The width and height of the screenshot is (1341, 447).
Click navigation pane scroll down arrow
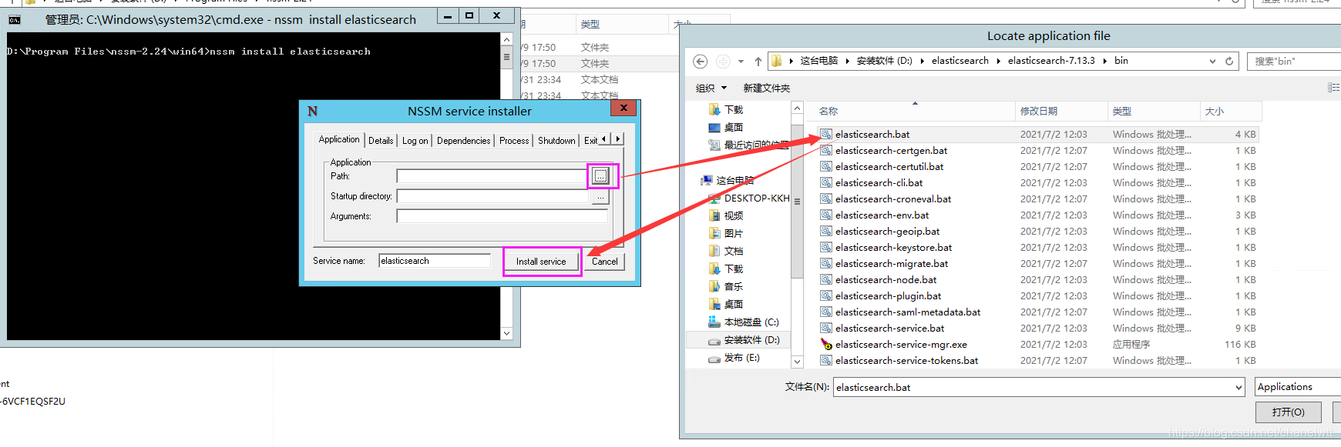(798, 362)
